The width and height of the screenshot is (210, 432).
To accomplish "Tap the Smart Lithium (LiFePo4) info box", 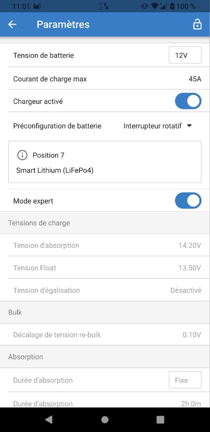I will click(105, 162).
